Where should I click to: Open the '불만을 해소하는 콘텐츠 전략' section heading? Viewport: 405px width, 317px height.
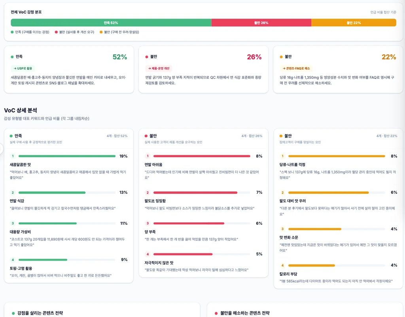coord(245,313)
